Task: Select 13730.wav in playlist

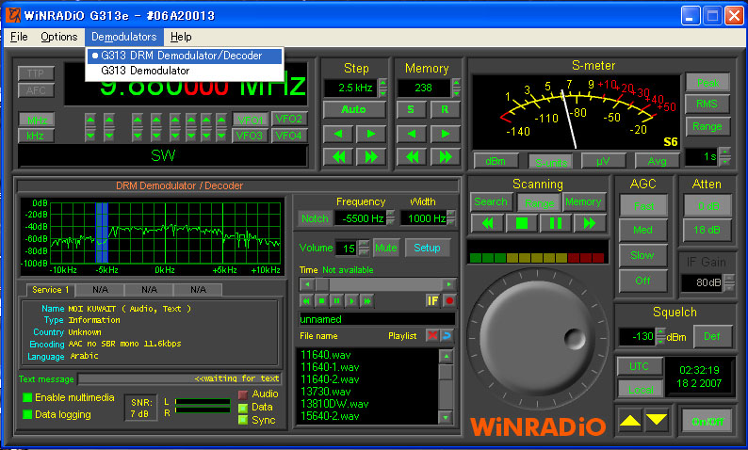Action: [325, 392]
